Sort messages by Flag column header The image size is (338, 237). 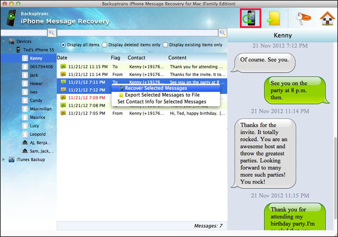(115, 58)
